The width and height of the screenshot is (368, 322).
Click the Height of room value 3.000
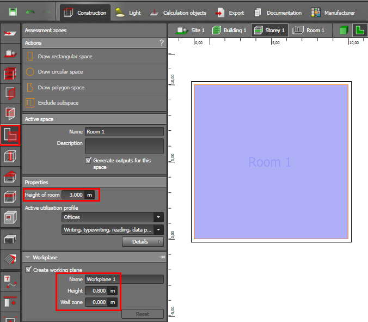(x=73, y=195)
